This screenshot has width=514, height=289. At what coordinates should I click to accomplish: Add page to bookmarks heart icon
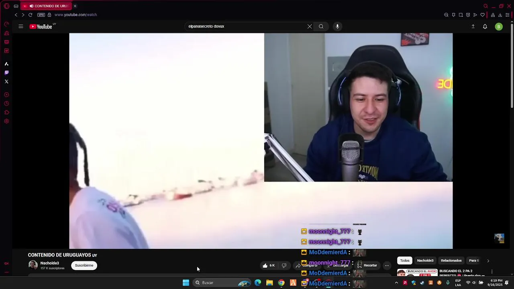pyautogui.click(x=482, y=15)
